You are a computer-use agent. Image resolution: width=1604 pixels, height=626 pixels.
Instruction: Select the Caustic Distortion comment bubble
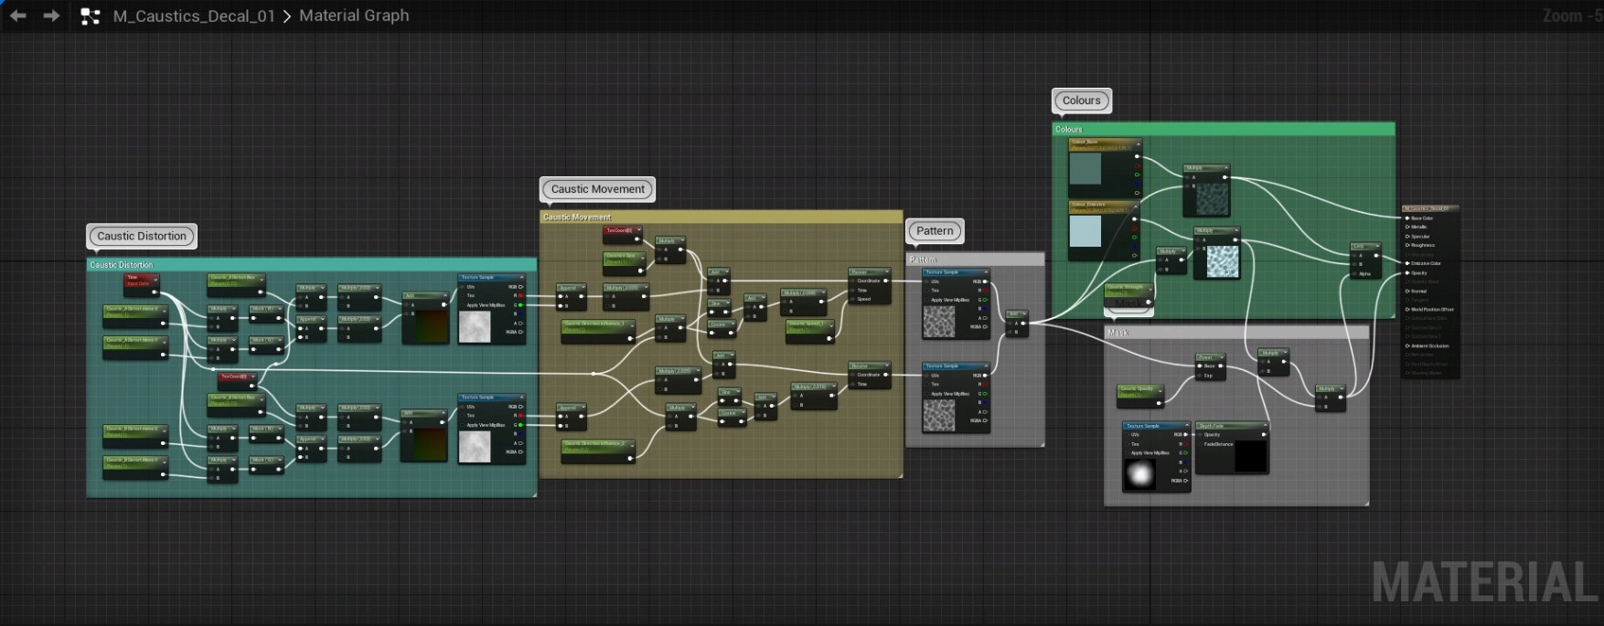pos(142,236)
